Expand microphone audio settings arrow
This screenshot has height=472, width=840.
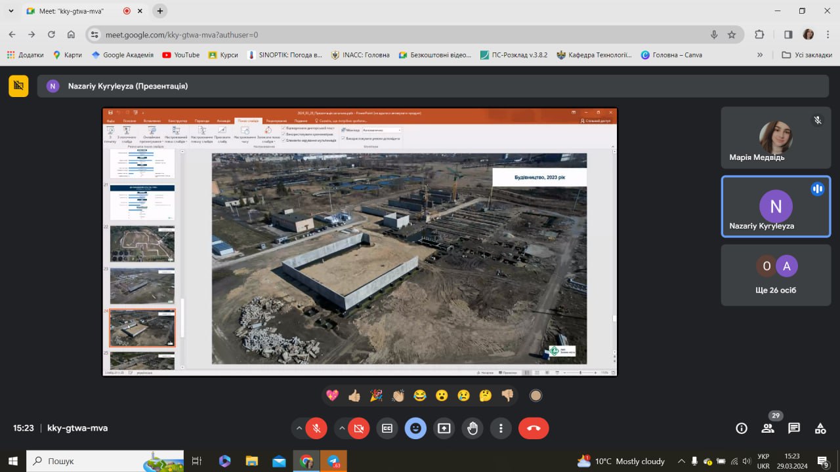299,428
